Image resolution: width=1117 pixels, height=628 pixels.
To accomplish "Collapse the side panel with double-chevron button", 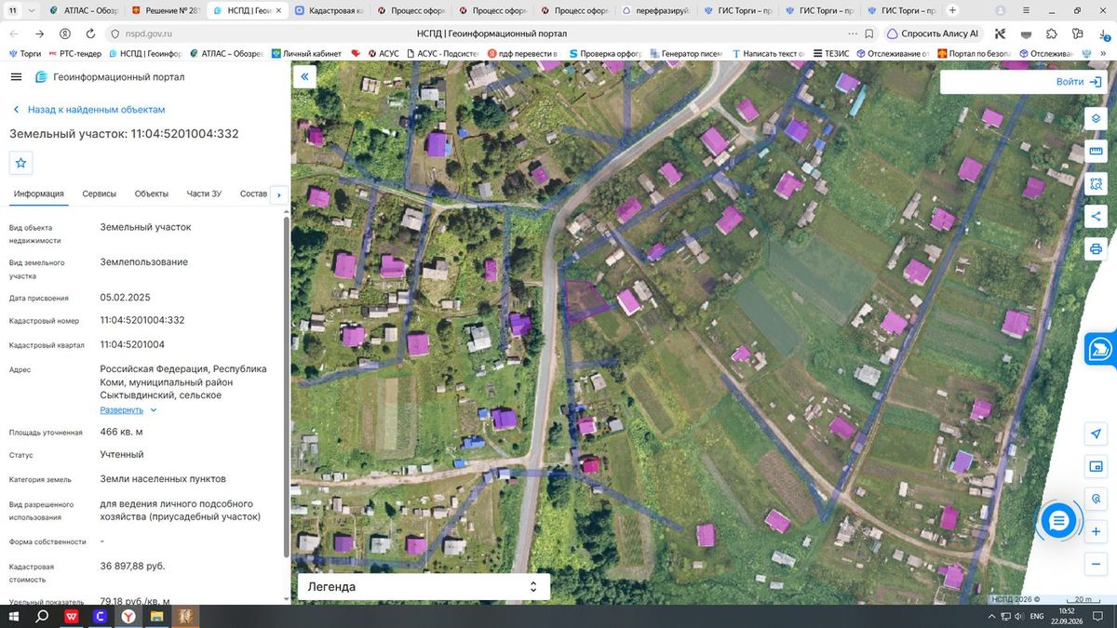I will pyautogui.click(x=304, y=77).
